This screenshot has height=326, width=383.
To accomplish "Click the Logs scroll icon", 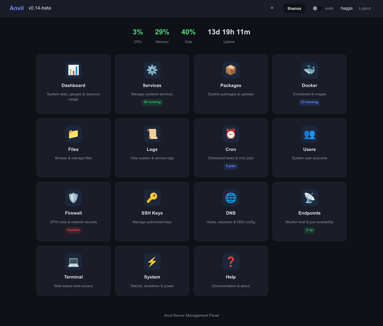I will [152, 134].
